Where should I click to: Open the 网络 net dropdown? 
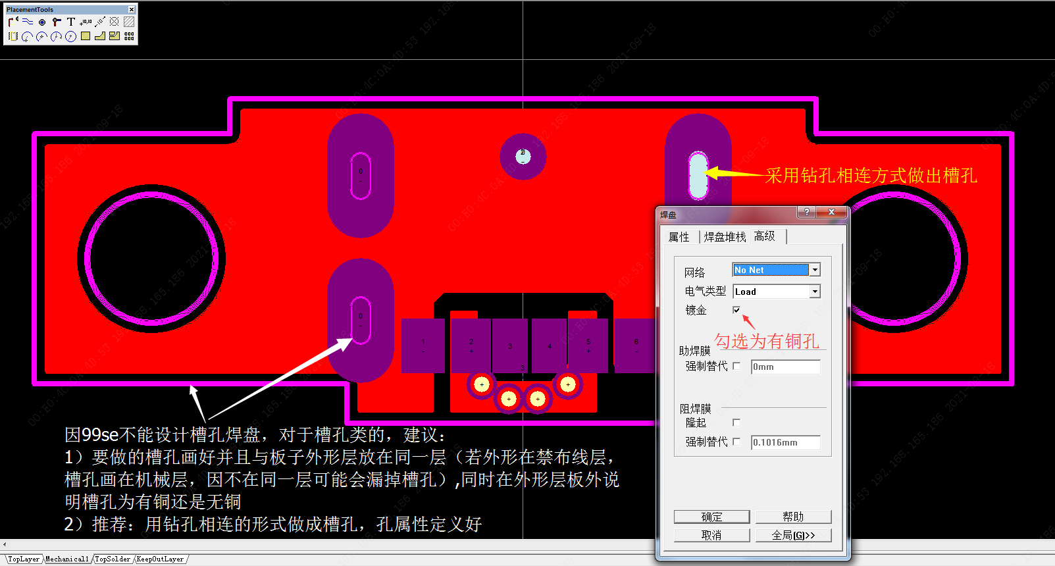click(815, 270)
